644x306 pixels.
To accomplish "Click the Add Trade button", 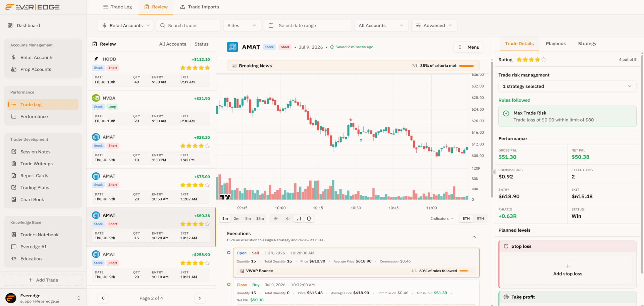I will point(43,280).
